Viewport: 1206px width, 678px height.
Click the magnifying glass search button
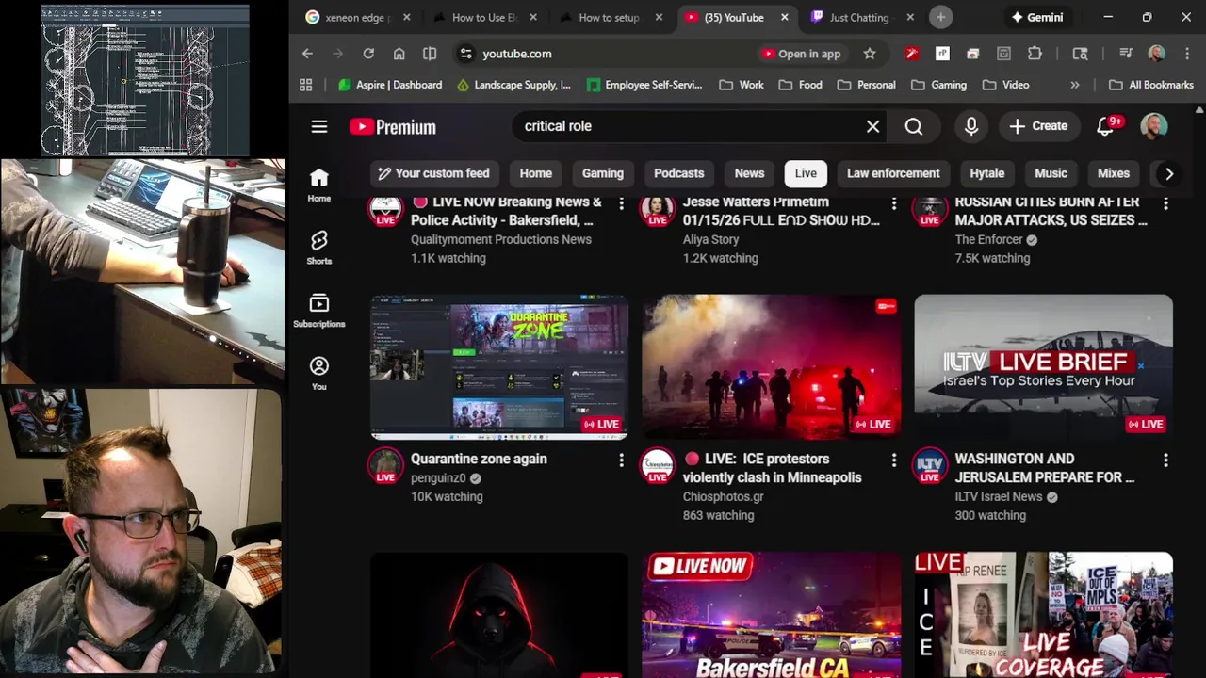click(914, 126)
